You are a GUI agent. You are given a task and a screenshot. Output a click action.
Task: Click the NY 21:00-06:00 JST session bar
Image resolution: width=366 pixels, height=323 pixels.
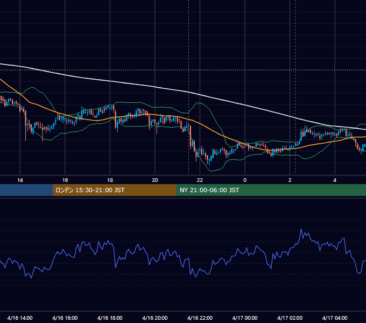(x=271, y=190)
